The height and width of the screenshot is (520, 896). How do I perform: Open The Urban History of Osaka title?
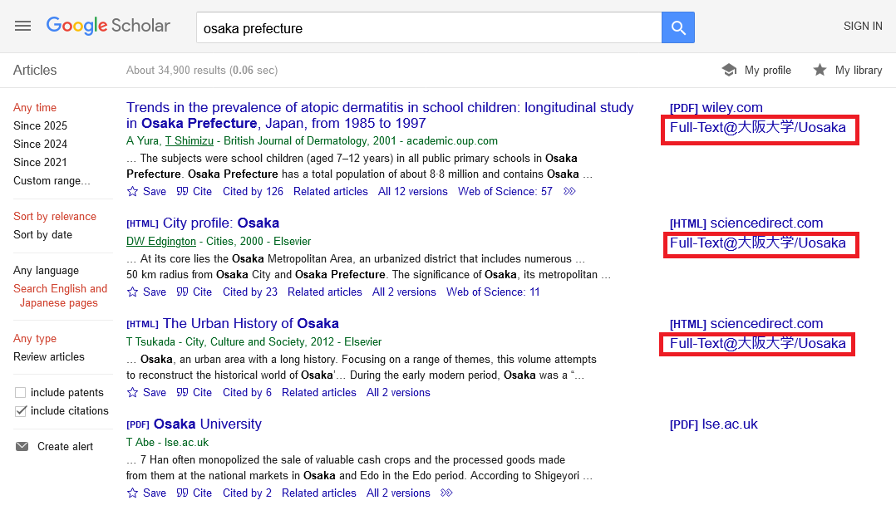coord(250,323)
